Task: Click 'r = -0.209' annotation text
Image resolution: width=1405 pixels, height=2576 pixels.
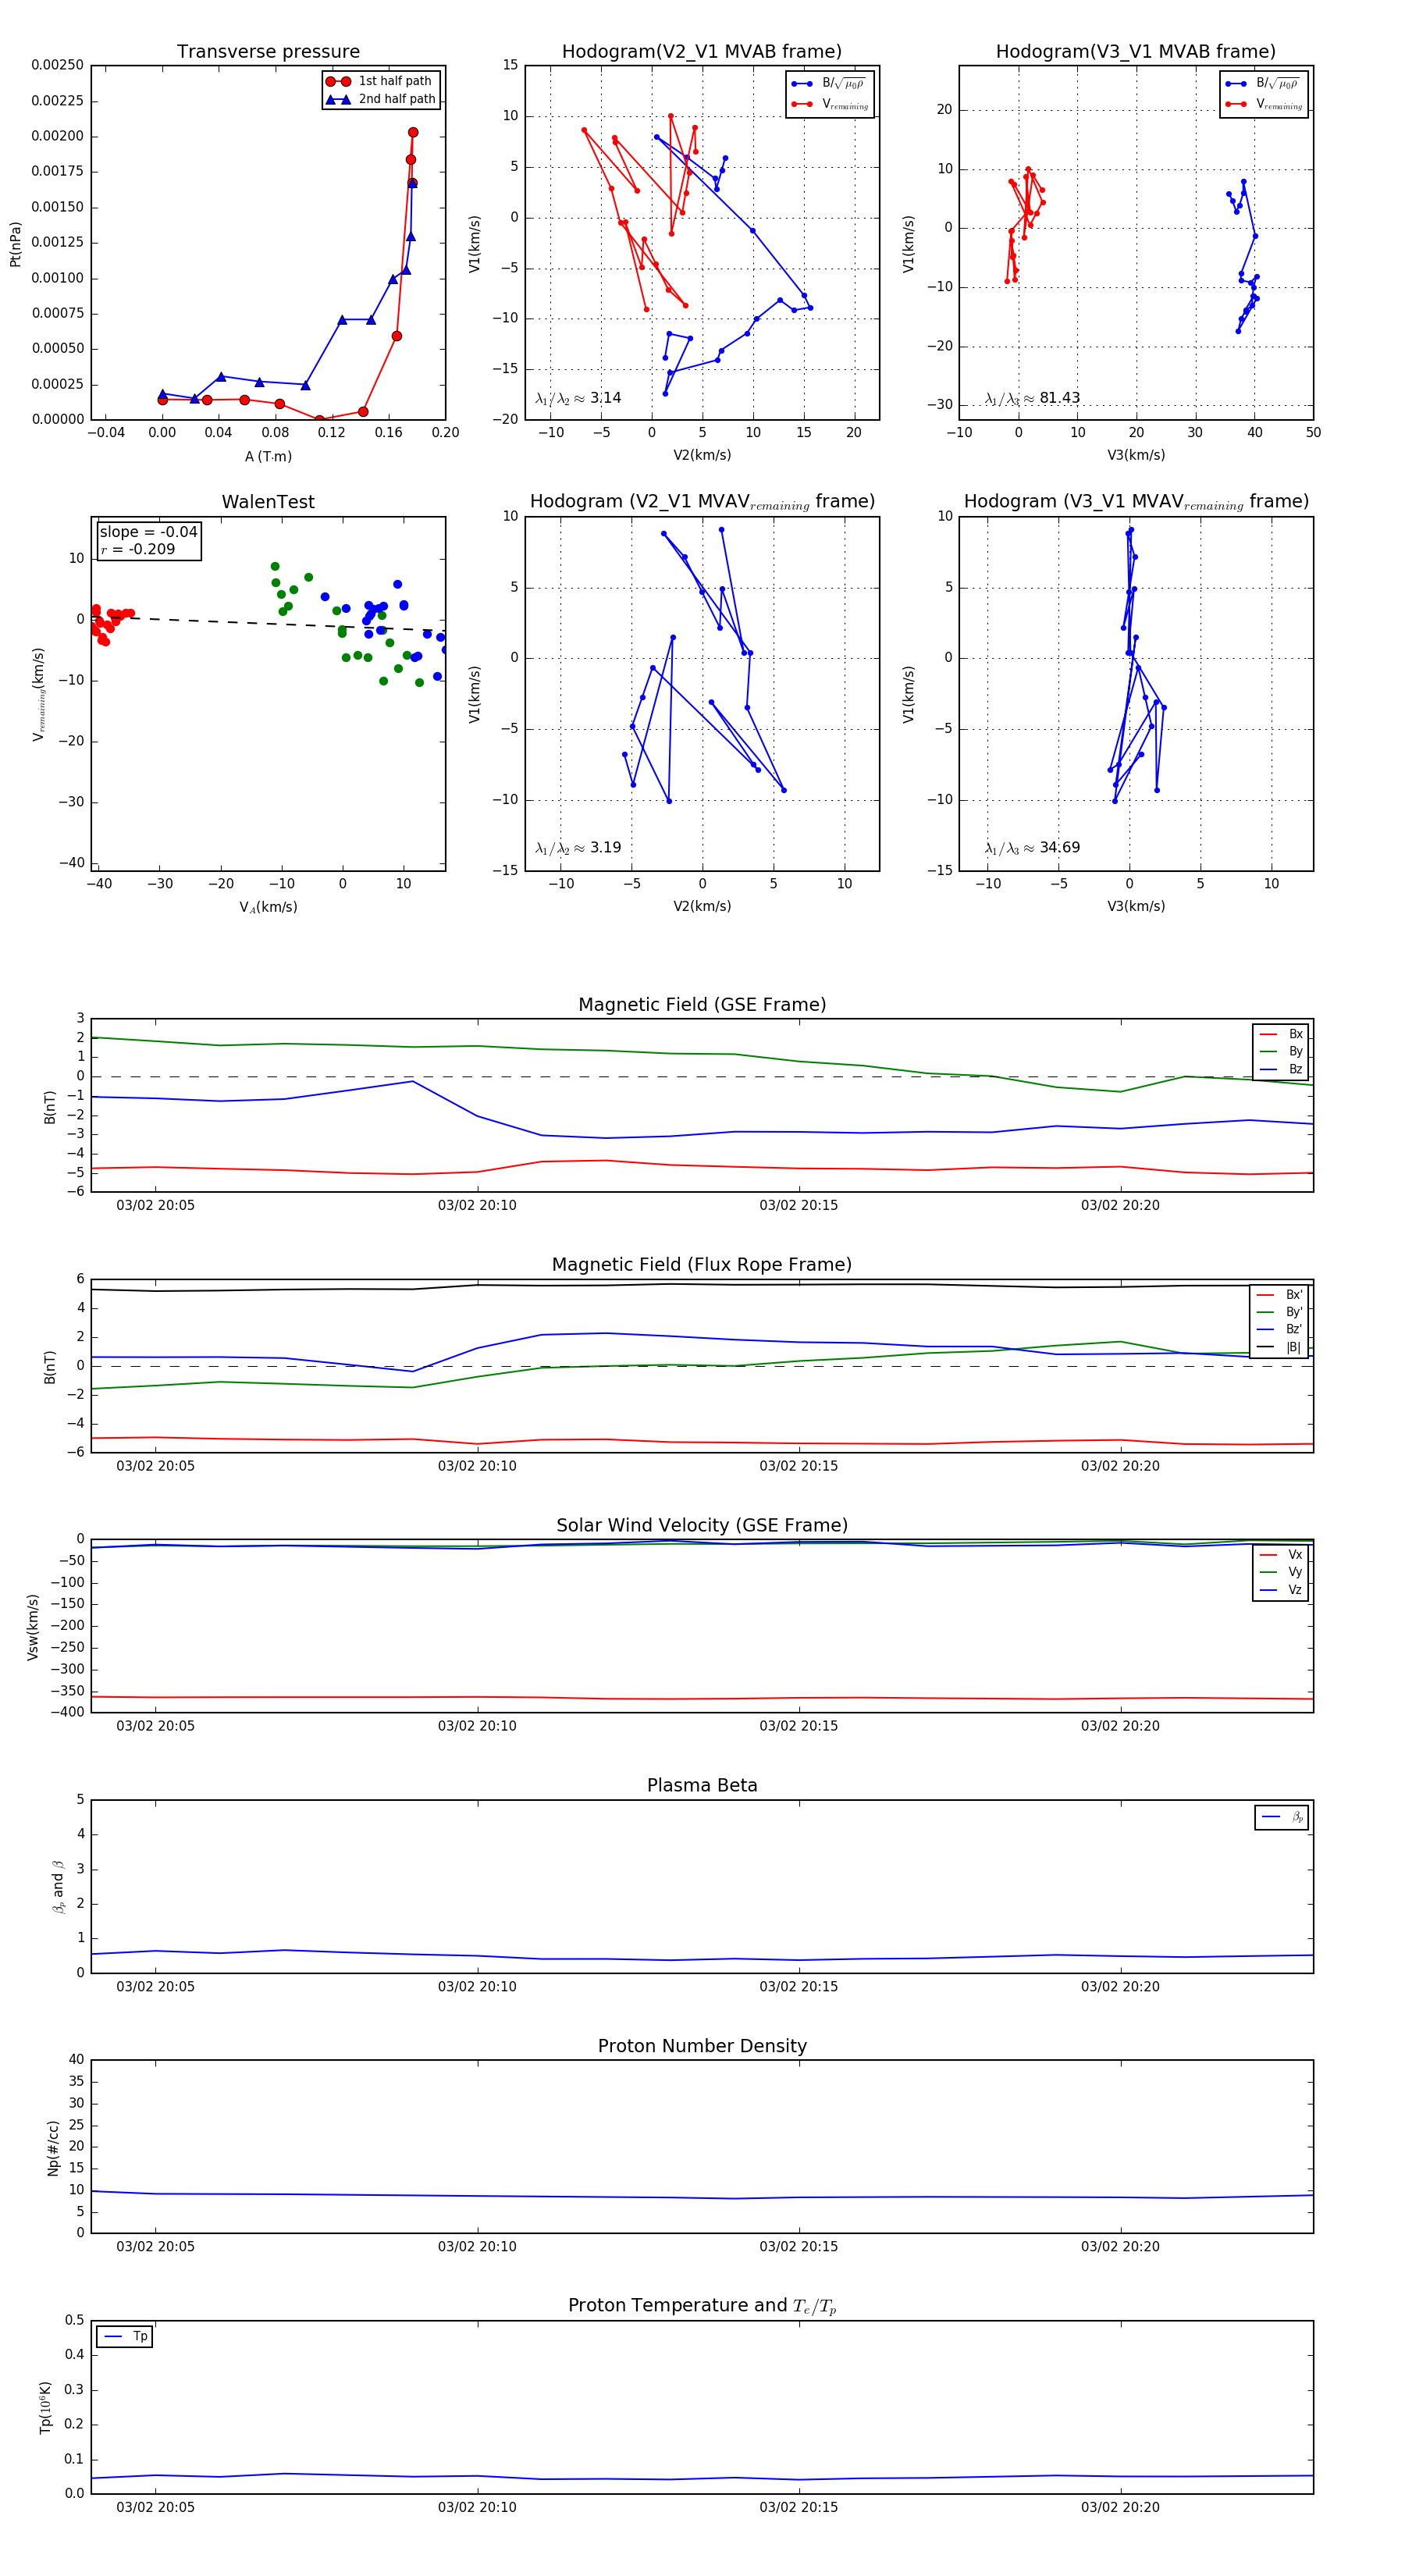Action: point(137,549)
